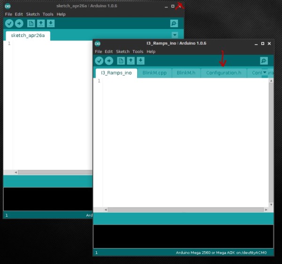Open File menu in sketch_apr26a window
Screen dimensions: 282x264
pos(8,15)
